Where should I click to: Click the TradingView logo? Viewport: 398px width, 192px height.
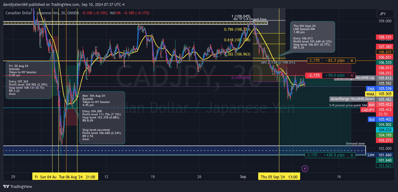(x=18, y=186)
